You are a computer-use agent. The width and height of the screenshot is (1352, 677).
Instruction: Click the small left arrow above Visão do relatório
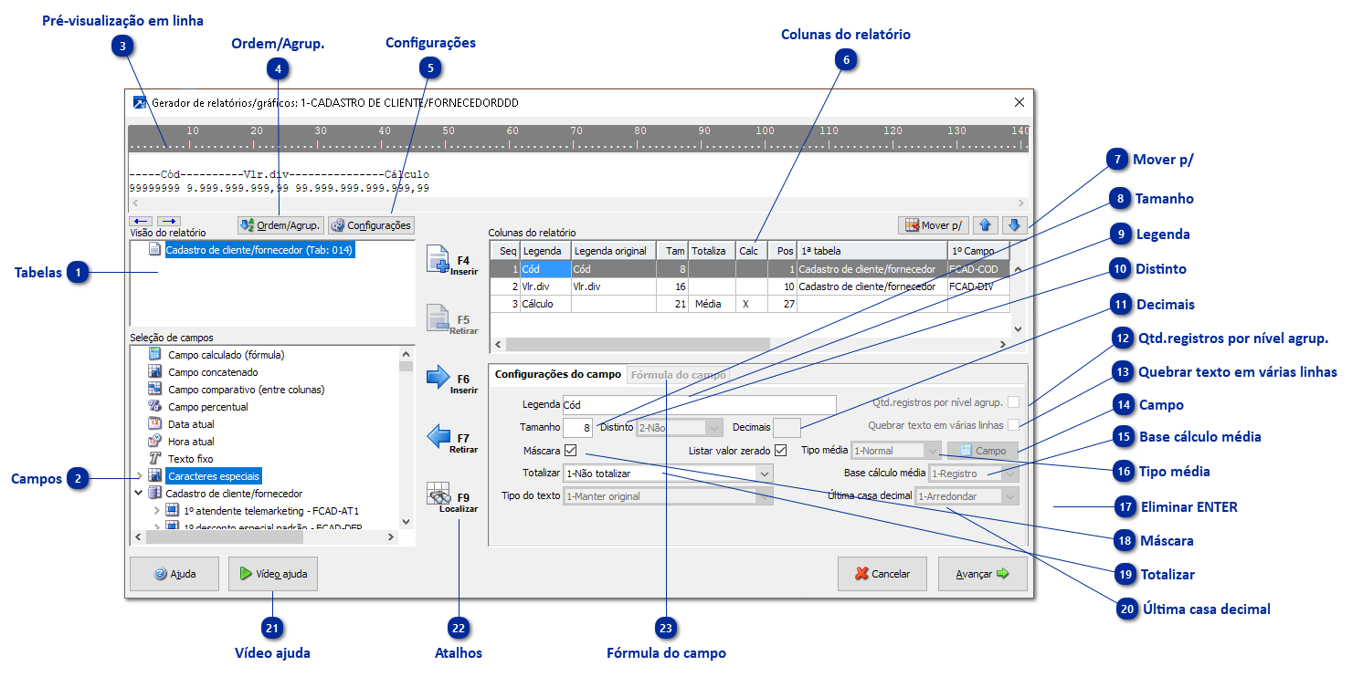141,221
